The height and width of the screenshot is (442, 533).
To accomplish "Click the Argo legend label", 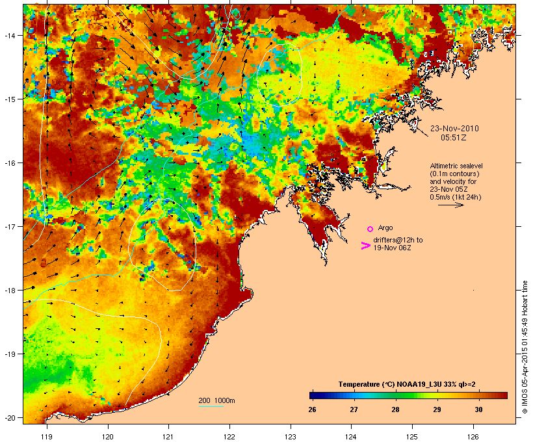I will [x=385, y=227].
